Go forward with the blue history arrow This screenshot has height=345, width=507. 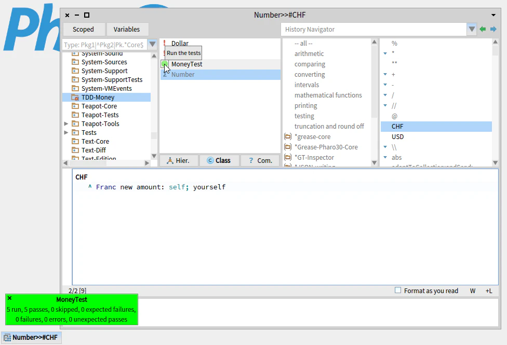point(493,30)
